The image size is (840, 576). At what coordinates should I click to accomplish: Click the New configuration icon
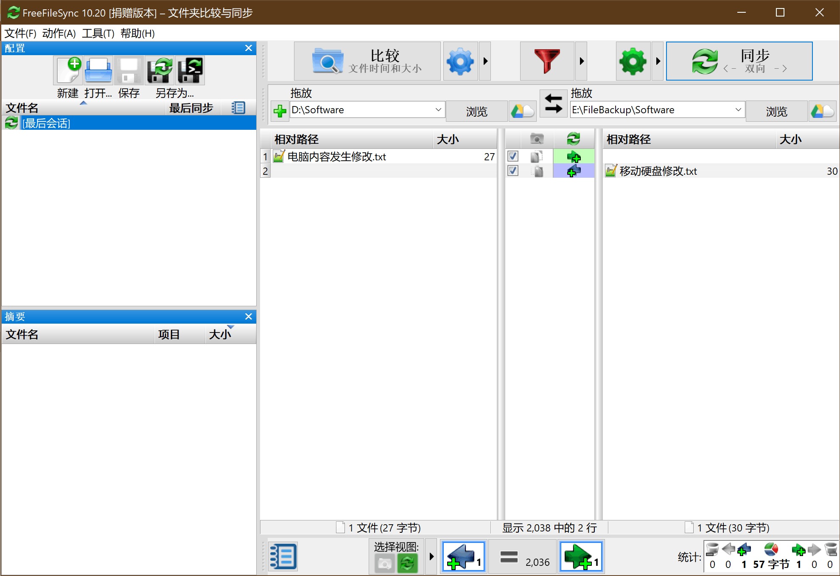pos(68,70)
